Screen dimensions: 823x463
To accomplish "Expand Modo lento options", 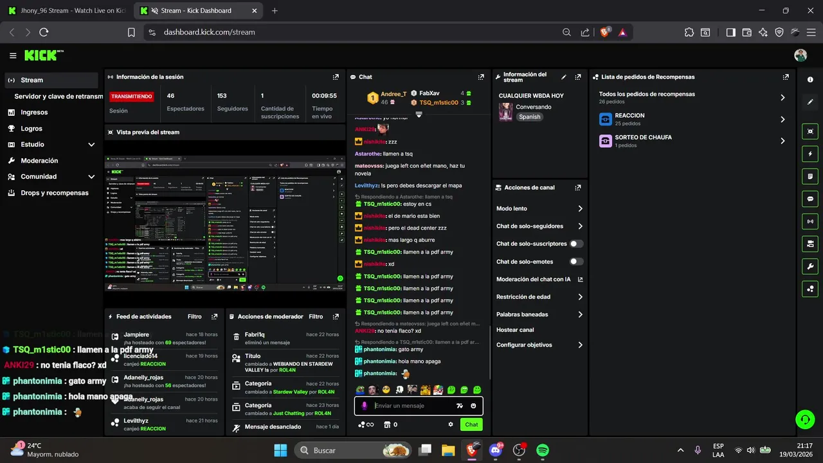I will (x=580, y=209).
